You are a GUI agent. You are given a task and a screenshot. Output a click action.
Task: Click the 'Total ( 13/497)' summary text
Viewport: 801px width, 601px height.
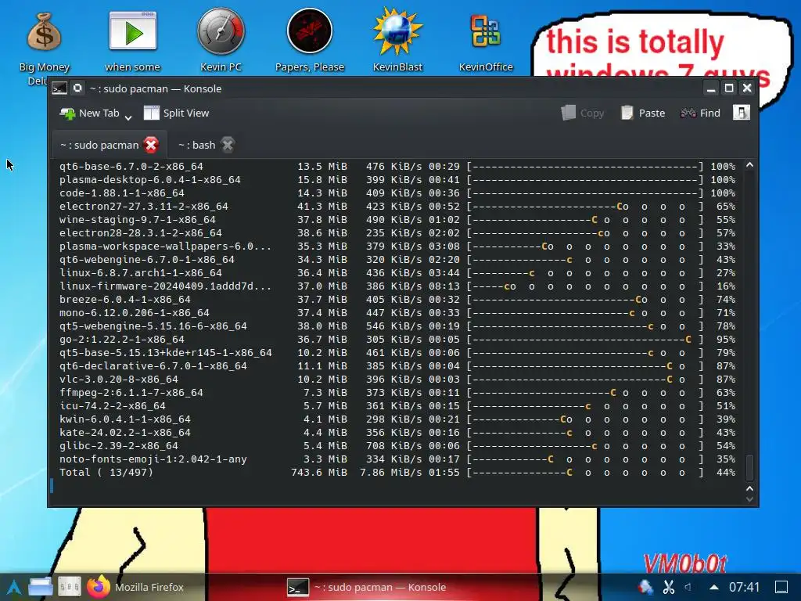tap(106, 472)
